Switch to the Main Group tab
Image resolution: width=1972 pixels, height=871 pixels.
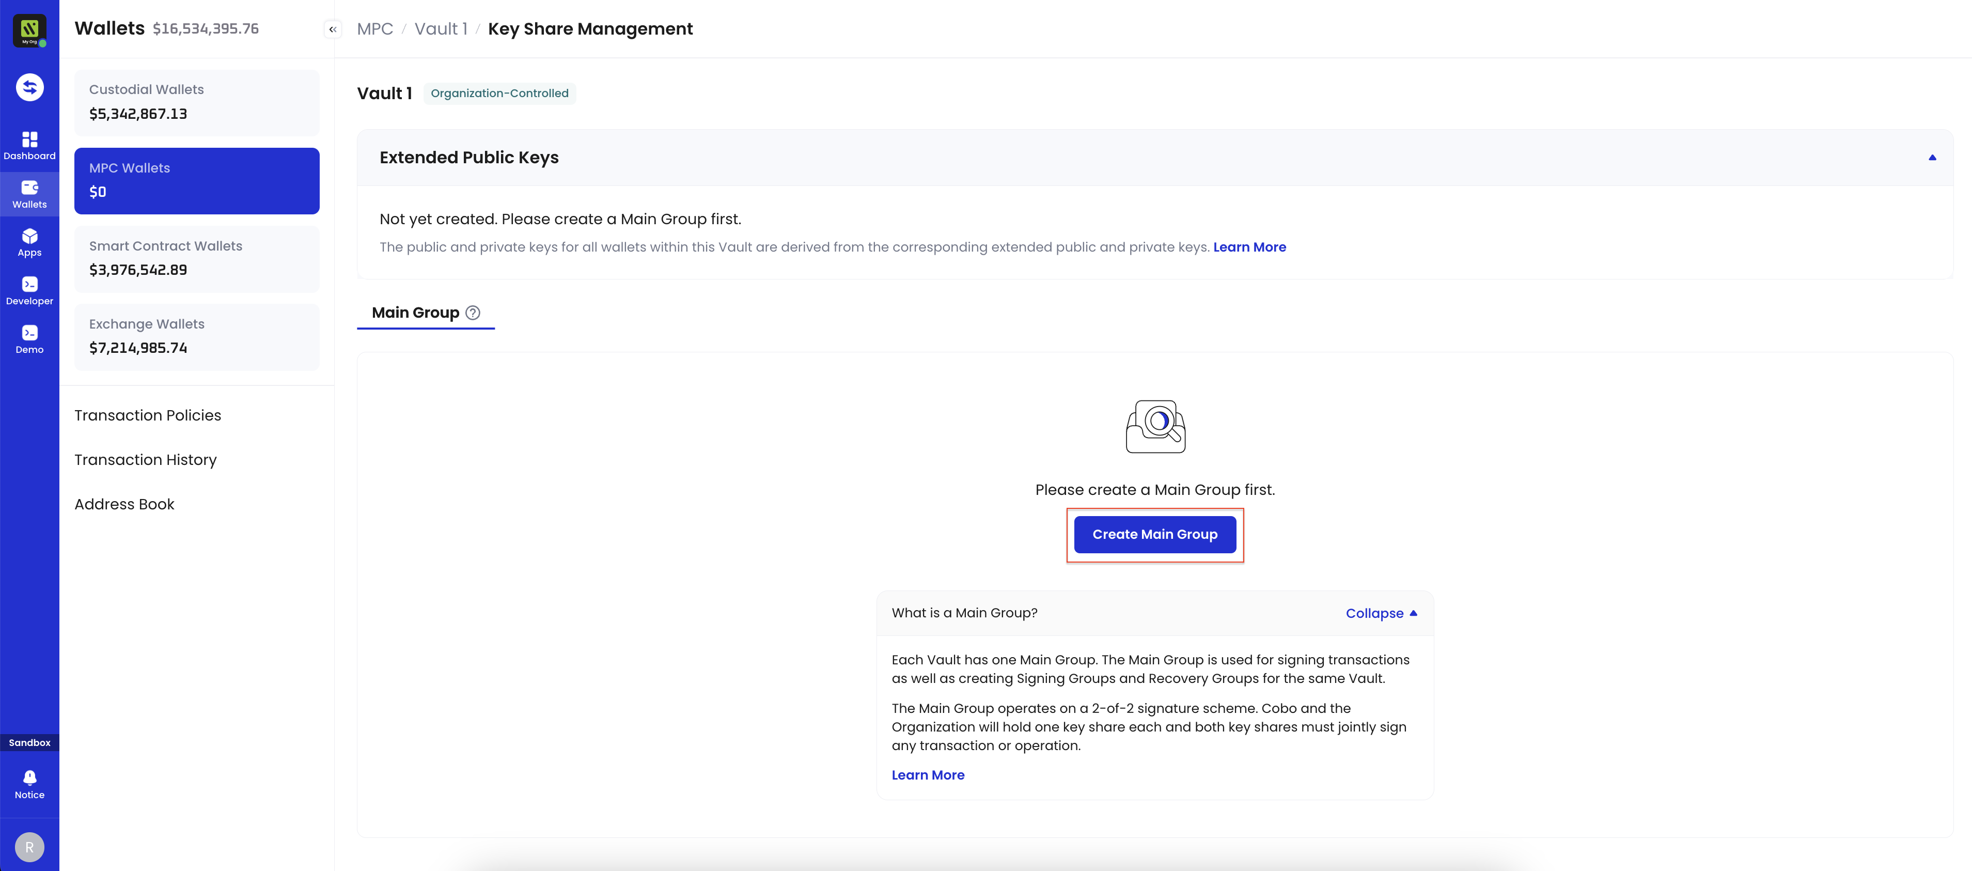coord(426,312)
